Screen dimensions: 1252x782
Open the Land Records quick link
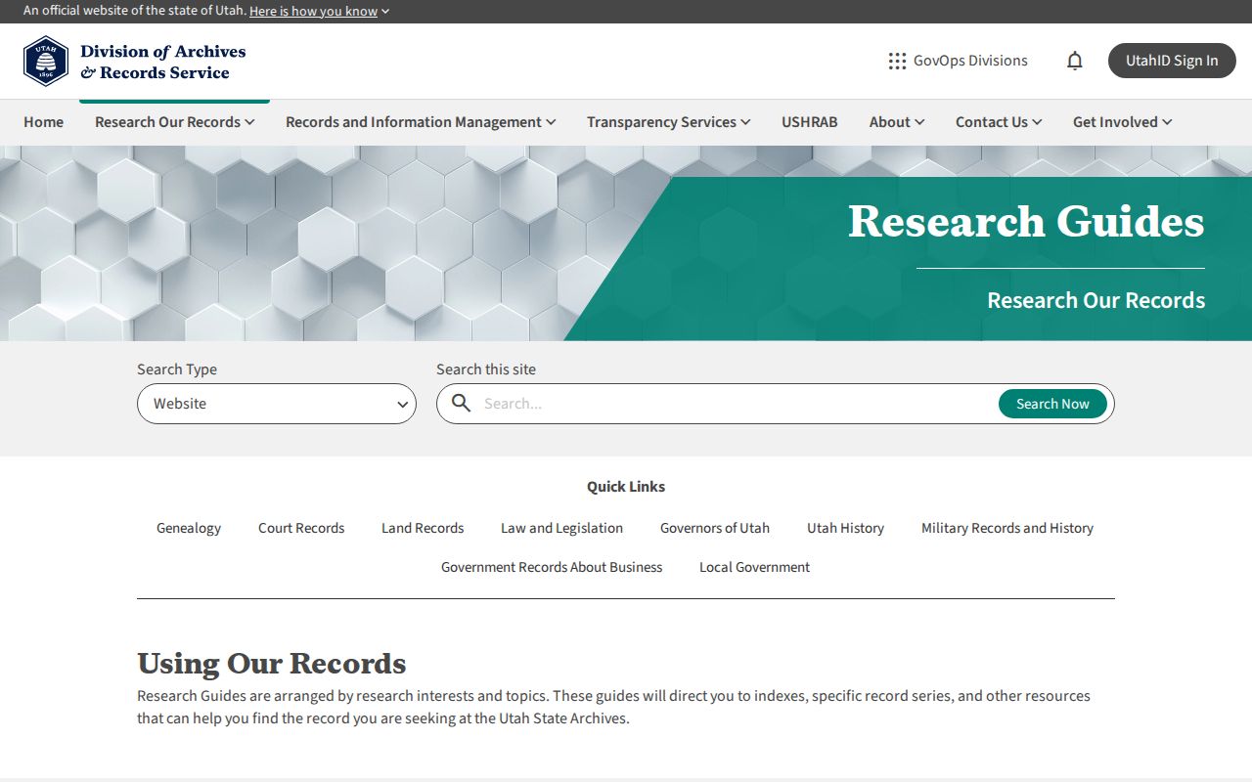[x=423, y=528]
